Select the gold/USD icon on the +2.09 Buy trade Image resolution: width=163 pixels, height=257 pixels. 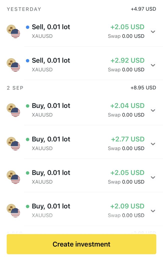tap(13, 211)
